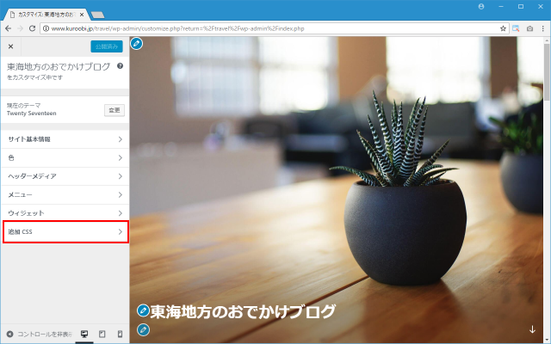Click the scroll-down arrow on header image
This screenshot has height=344, width=551.
[x=532, y=329]
